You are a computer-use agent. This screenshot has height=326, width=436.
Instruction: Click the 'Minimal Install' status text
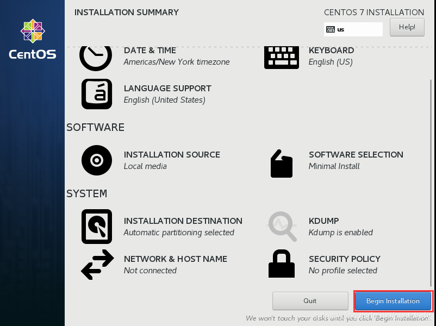coord(334,166)
